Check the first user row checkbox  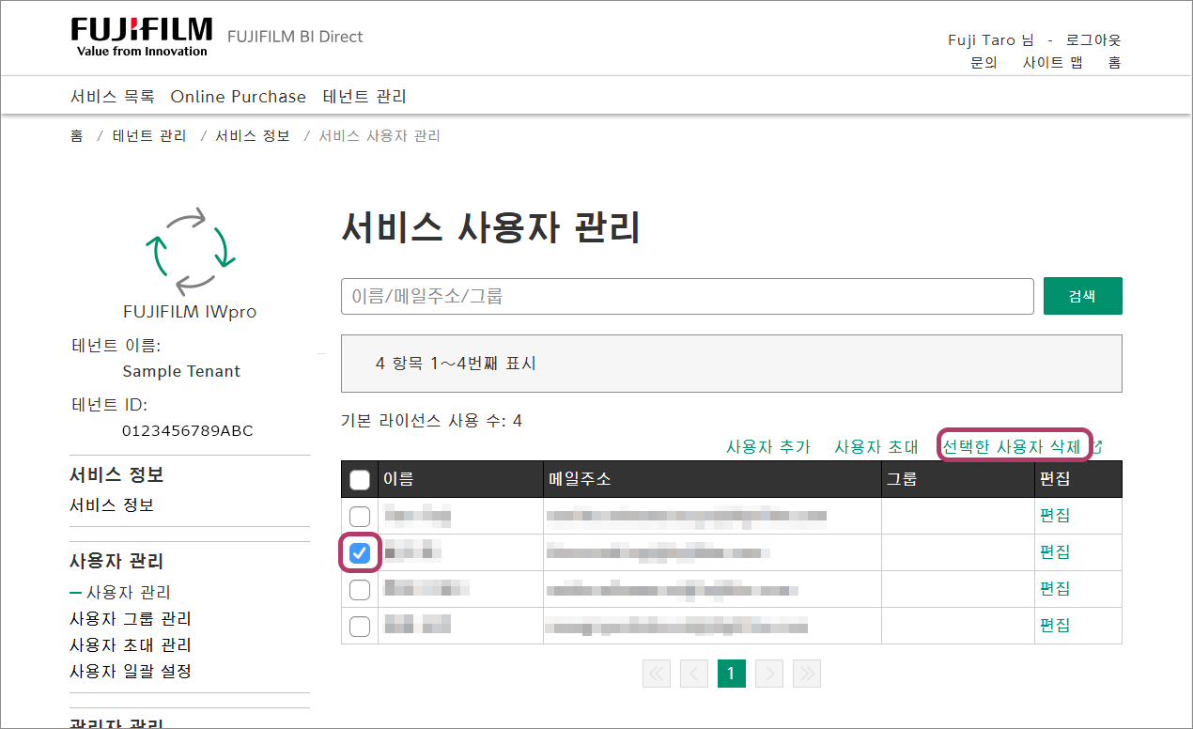click(x=360, y=517)
